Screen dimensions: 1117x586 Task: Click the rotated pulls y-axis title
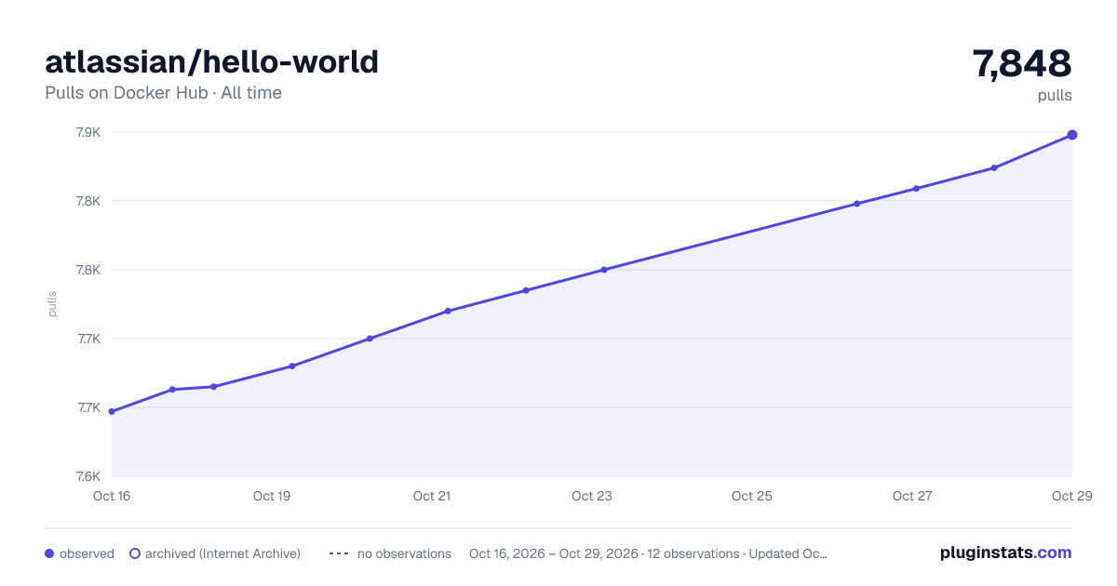pyautogui.click(x=52, y=304)
